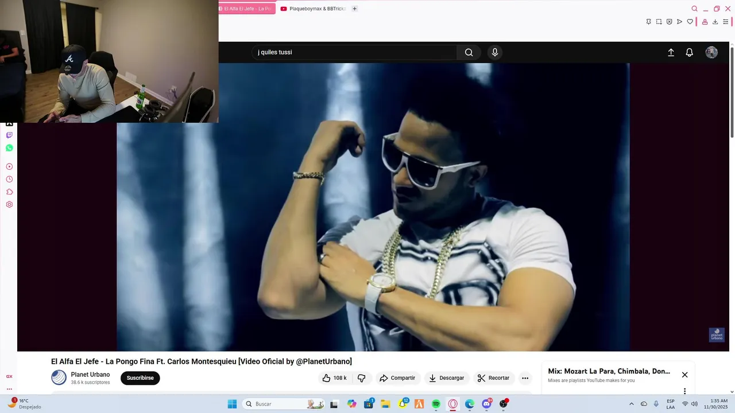This screenshot has width=735, height=413.
Task: Open the ad blocker shield icon
Action: click(669, 22)
